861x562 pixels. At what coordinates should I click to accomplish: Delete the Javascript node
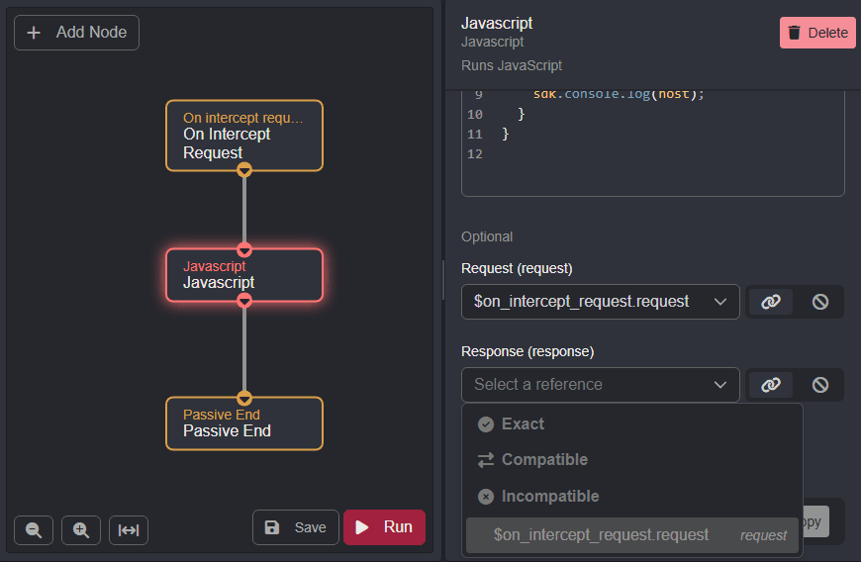[817, 33]
